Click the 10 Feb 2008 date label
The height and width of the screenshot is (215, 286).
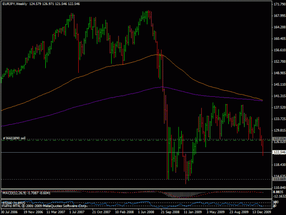[124, 212]
